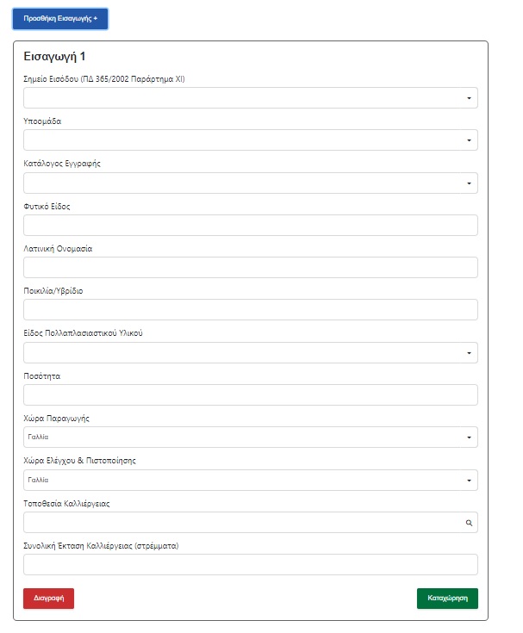The image size is (523, 633).
Task: Click the Ποσότητα label text
Action: pos(42,376)
